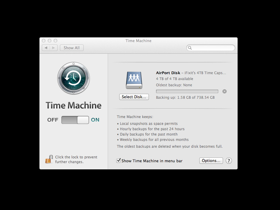Click the backup progress bar
The image size is (280, 210).
click(x=187, y=91)
